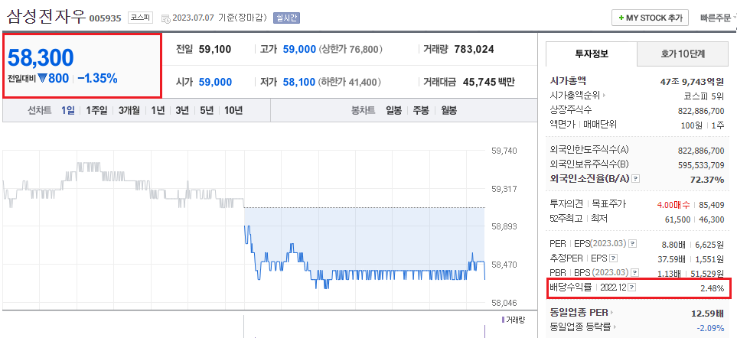737x338 pixels.
Task: Click the 코스피 5위 ranking value
Action: click(703, 96)
